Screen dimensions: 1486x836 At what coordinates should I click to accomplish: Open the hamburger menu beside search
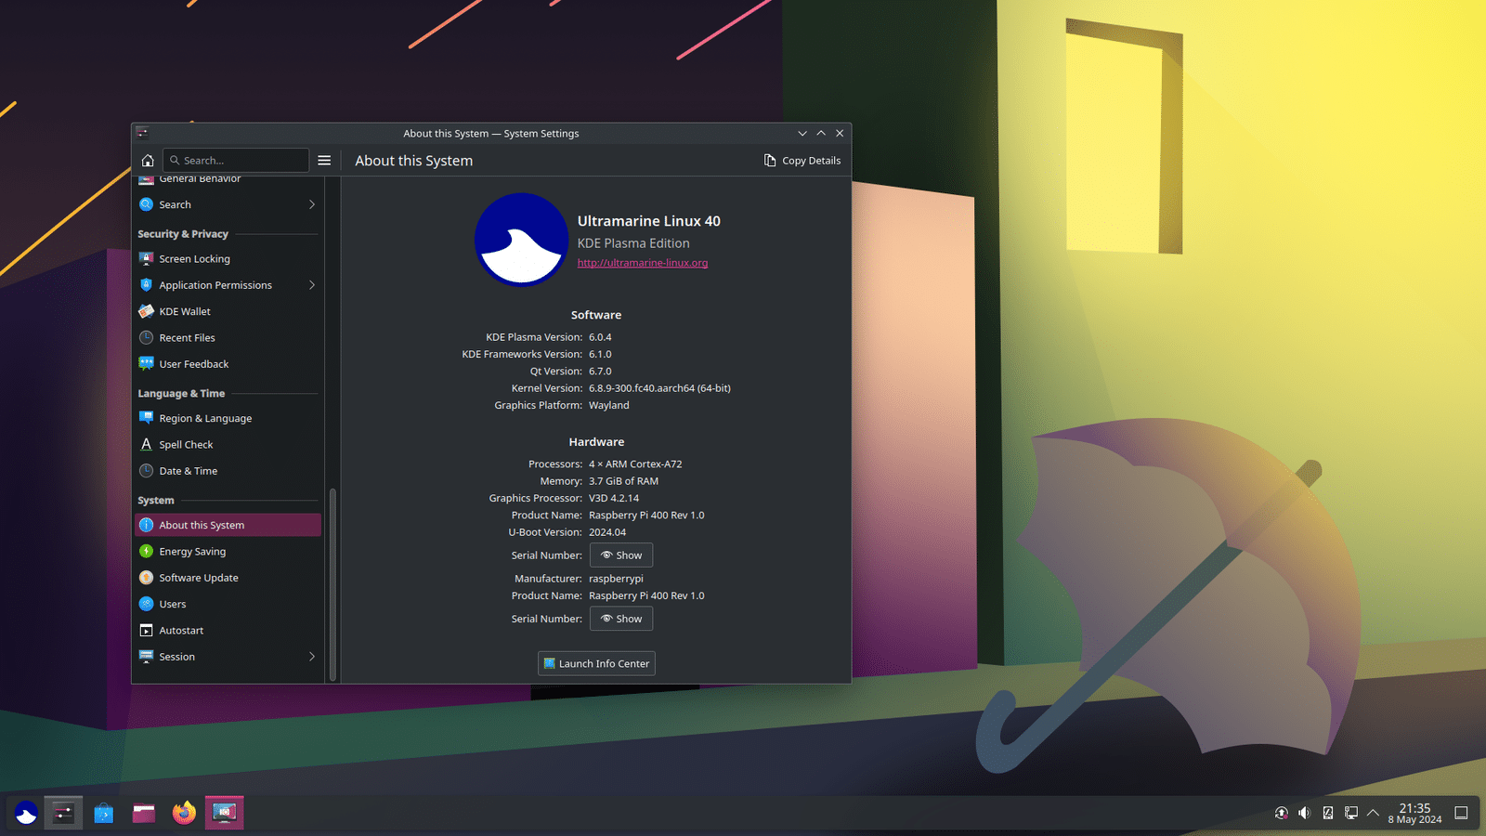(x=324, y=160)
